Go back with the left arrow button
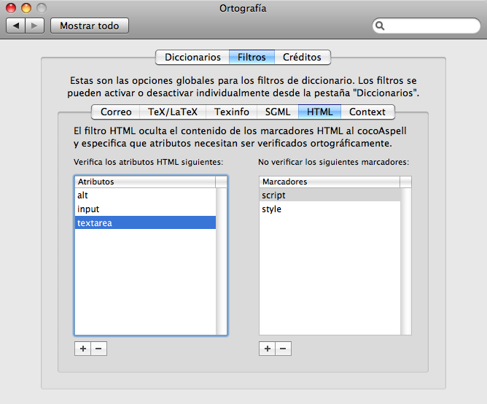This screenshot has width=487, height=404. [x=16, y=26]
